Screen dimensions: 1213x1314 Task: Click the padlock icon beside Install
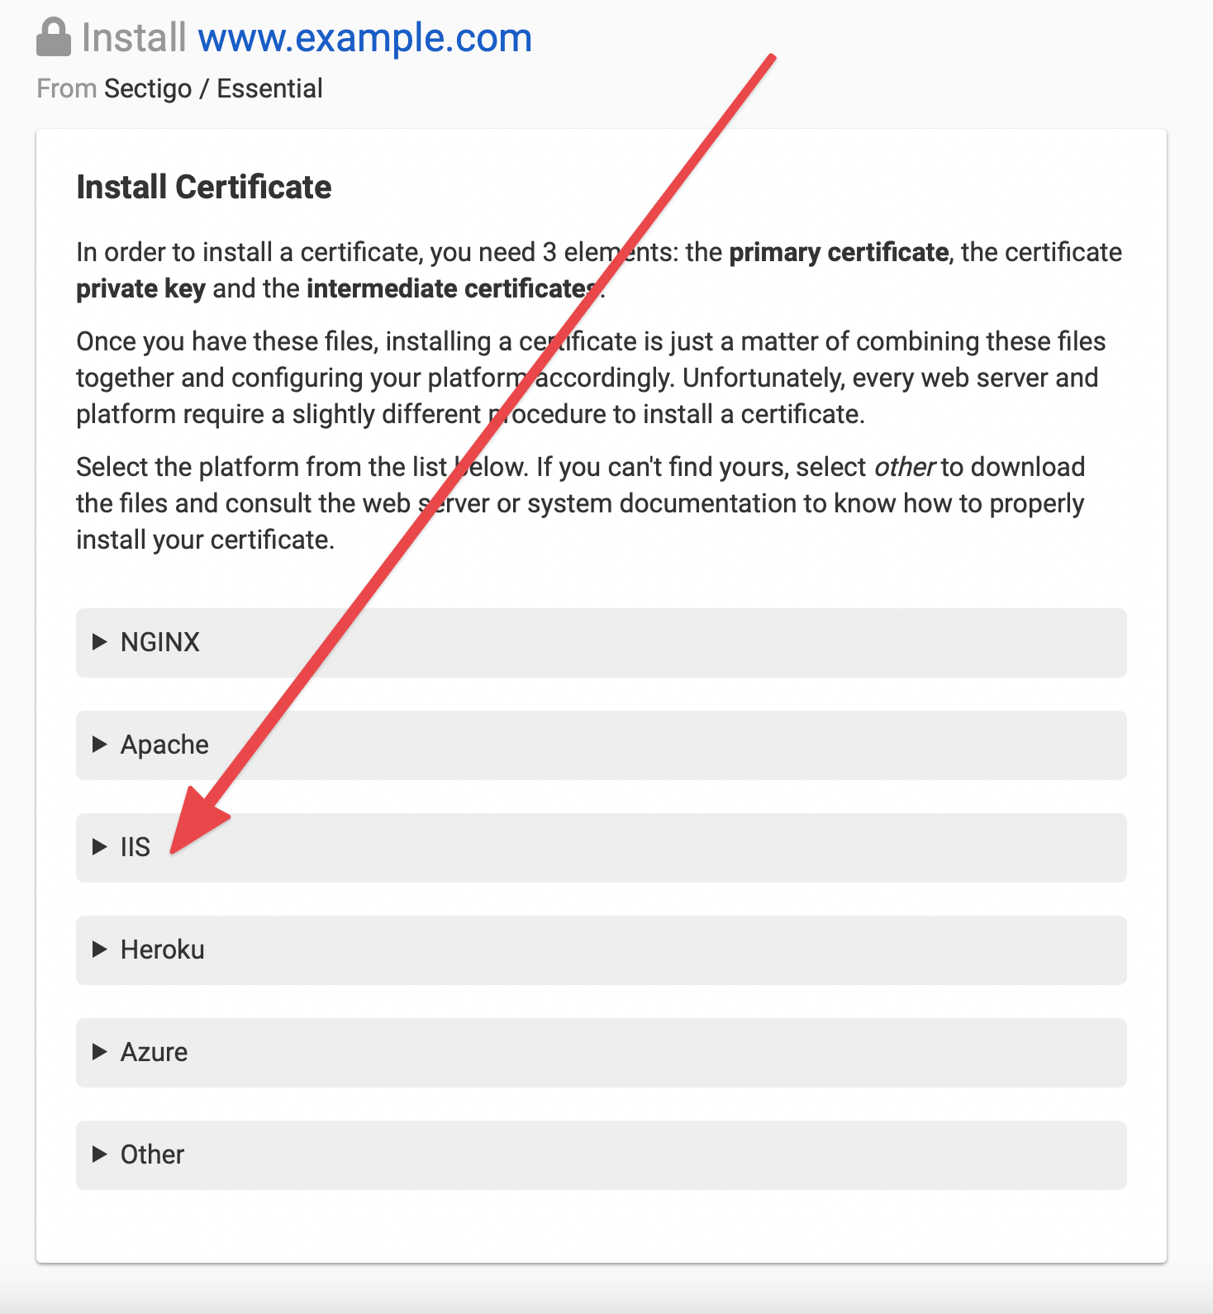[53, 36]
